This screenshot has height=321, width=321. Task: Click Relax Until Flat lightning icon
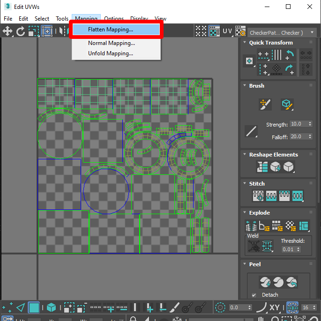coord(276,167)
